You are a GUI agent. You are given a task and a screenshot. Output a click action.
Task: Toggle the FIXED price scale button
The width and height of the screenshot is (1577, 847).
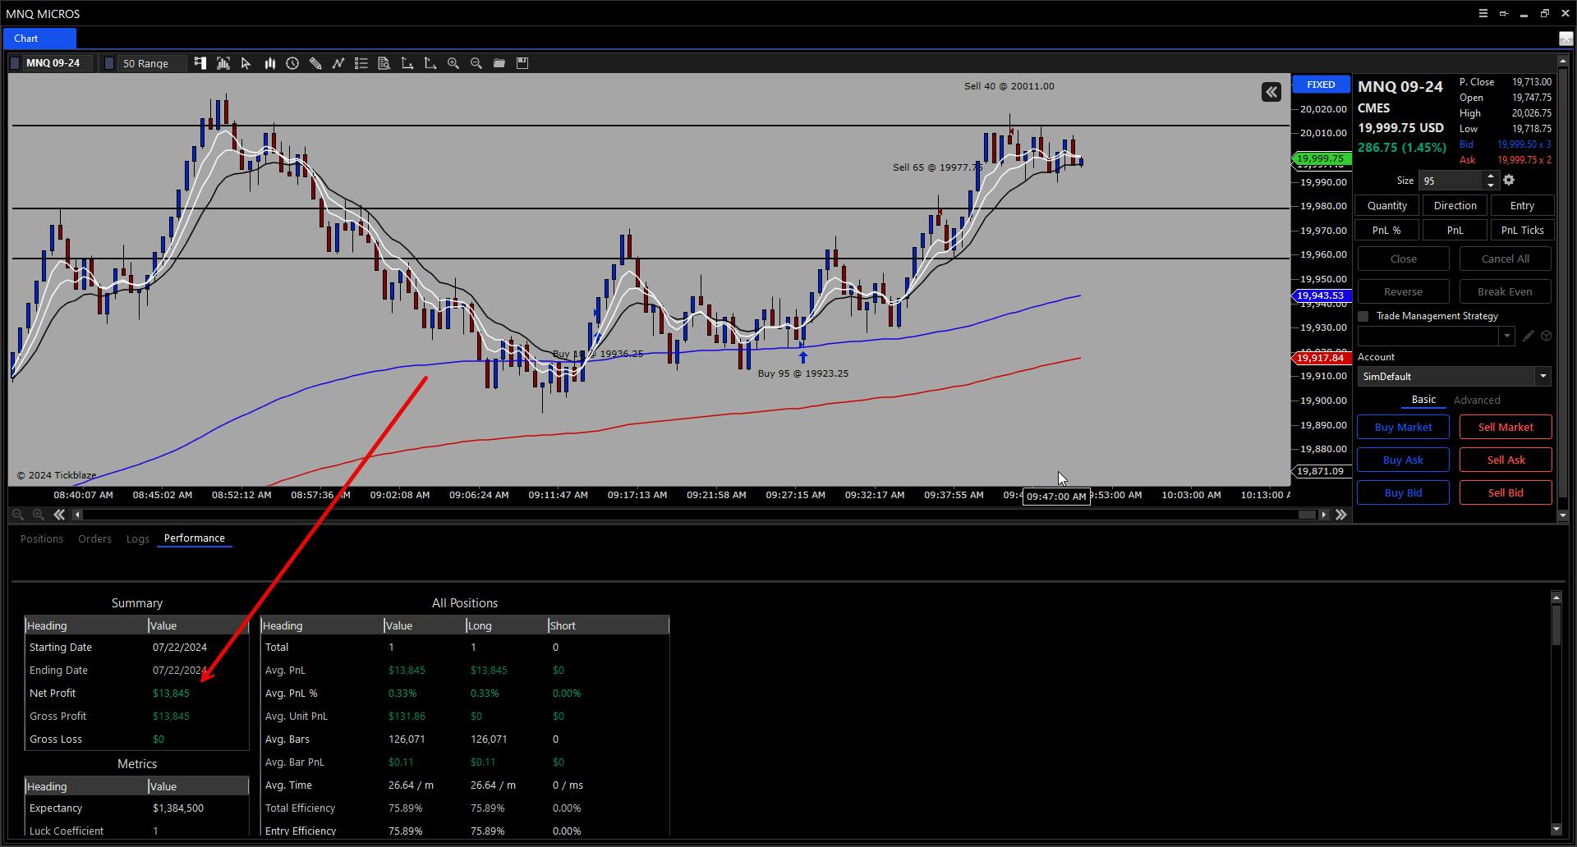[1321, 85]
